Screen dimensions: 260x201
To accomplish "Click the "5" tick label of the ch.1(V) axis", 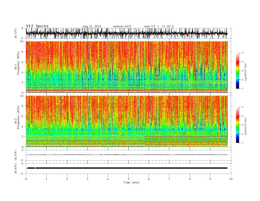I will tap(23, 28).
